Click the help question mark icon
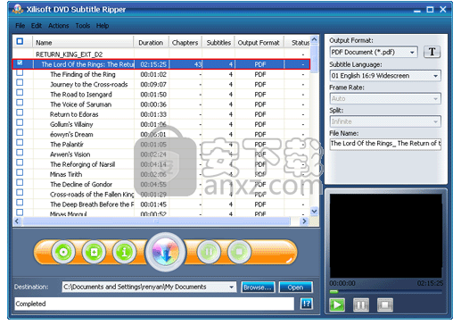 307,304
